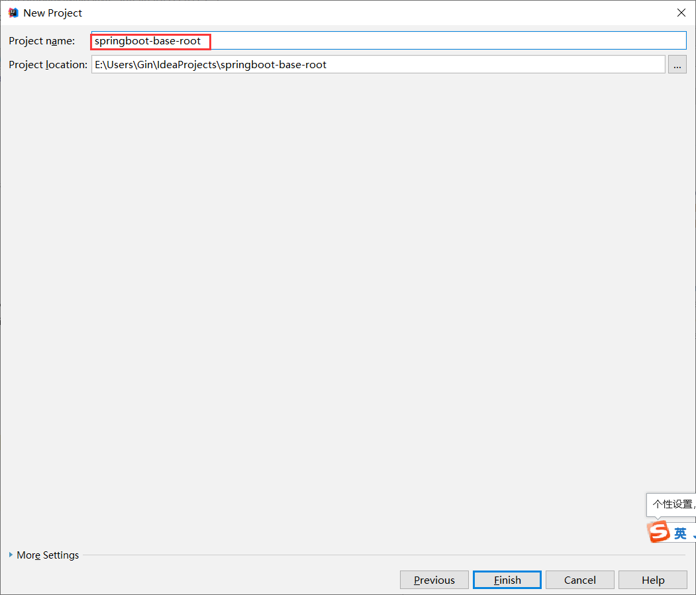Click the IntelliJ IDEA title bar icon
Viewport: 696px width, 595px height.
[x=13, y=13]
